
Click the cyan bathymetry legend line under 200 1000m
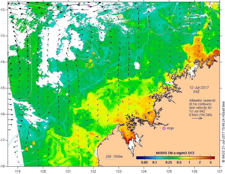coord(110,159)
